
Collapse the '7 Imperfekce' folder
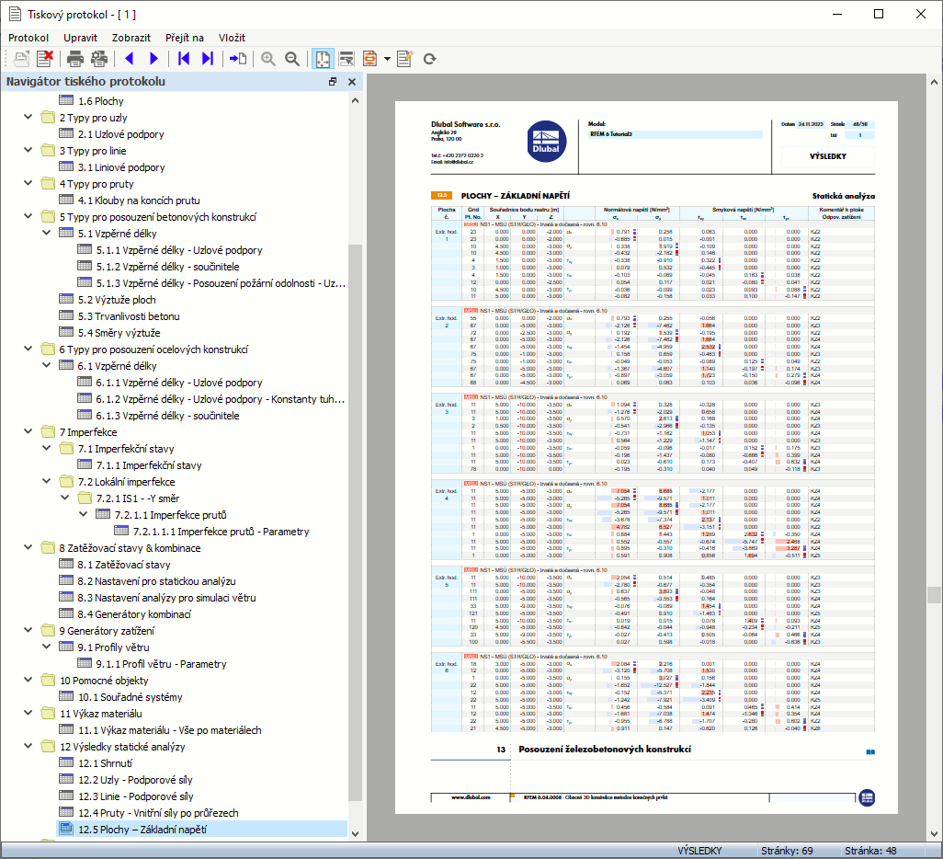pos(28,431)
